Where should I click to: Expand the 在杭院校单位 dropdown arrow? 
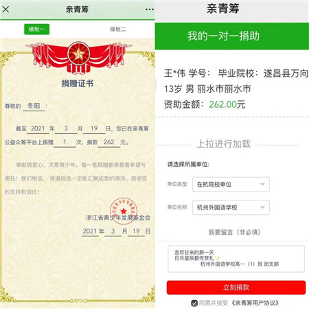262,185
